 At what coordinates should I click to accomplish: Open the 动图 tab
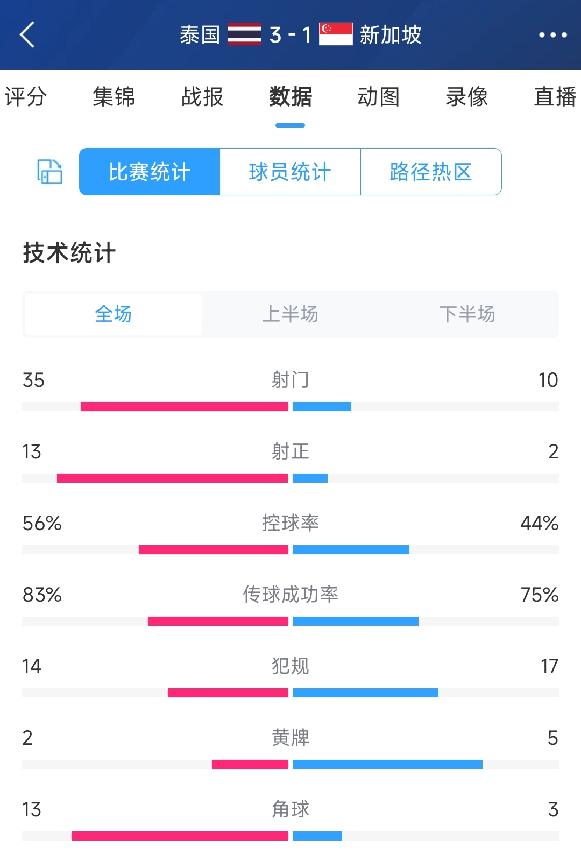coord(379,97)
